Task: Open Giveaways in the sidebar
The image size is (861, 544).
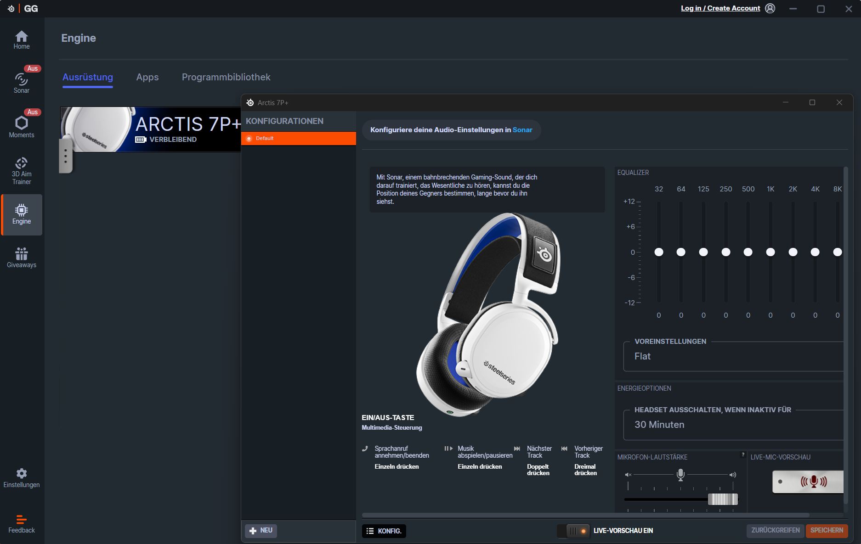Action: coord(22,258)
